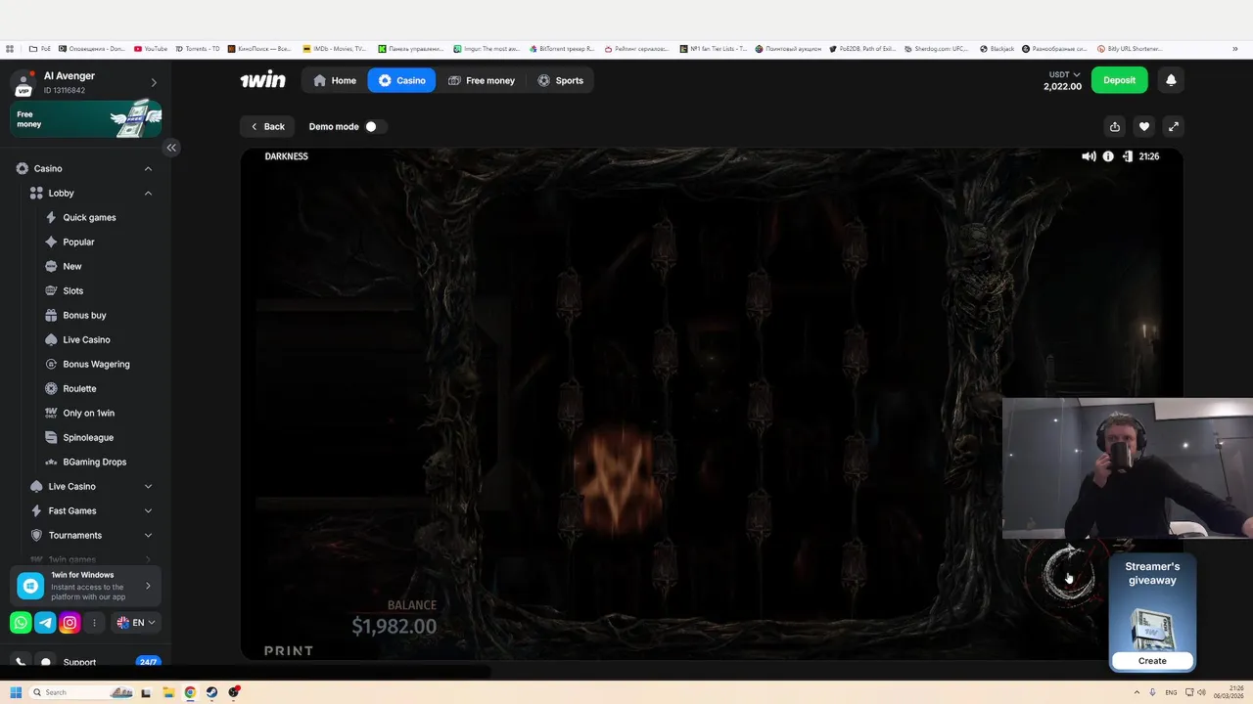Go to Home tab
The width and height of the screenshot is (1253, 704).
[x=335, y=80]
